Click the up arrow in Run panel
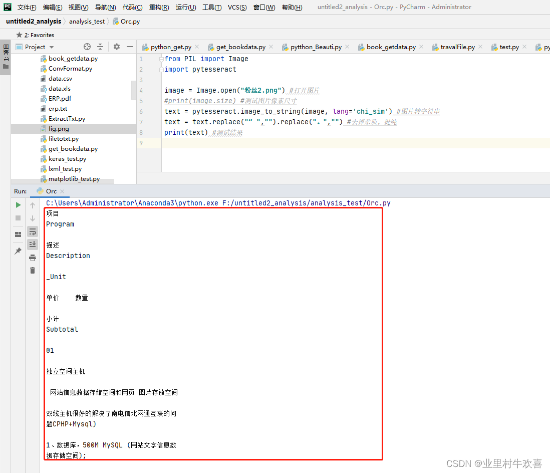The height and width of the screenshot is (473, 550). [x=33, y=205]
